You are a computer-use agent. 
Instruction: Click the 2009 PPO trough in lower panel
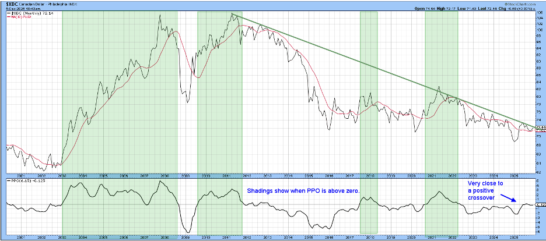(x=187, y=231)
